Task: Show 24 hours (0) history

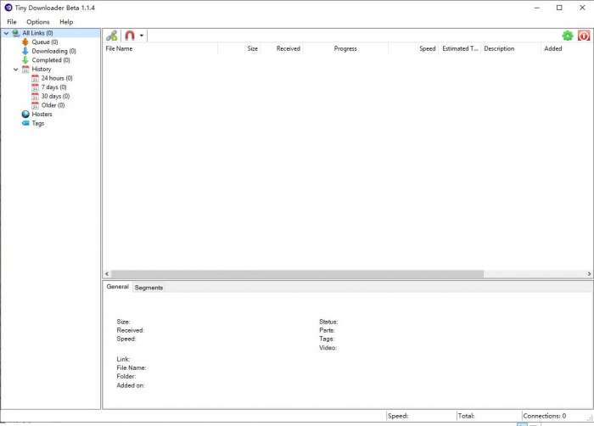Action: coord(57,78)
